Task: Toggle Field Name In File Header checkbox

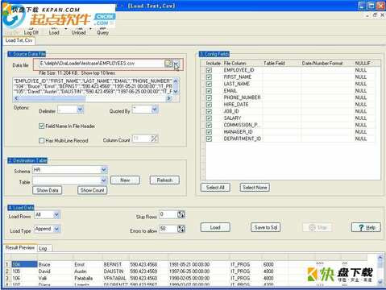Action: (x=42, y=126)
